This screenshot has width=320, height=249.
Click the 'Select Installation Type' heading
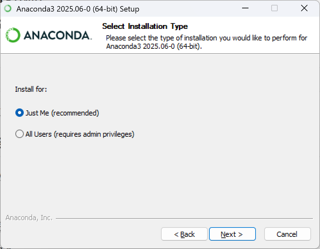[x=145, y=26]
